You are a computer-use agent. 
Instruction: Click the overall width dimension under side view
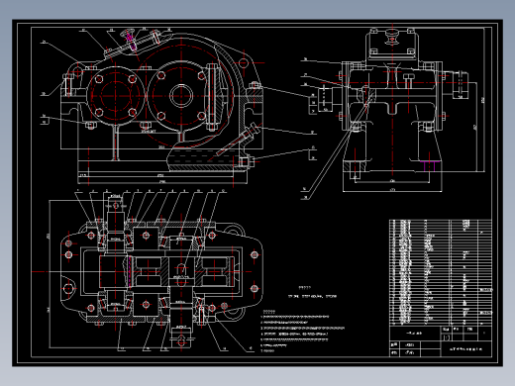click(392, 190)
